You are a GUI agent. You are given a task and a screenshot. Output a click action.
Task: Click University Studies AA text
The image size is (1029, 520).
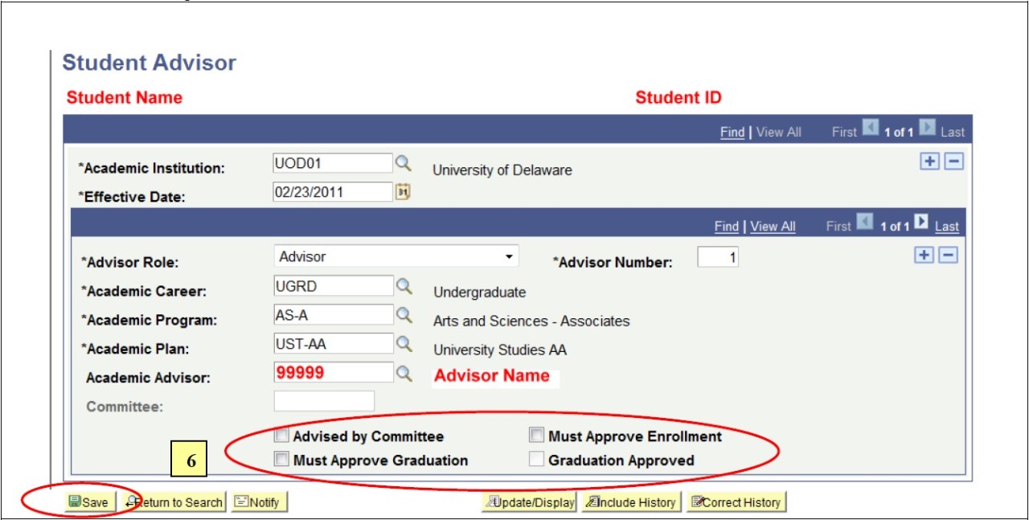tap(500, 350)
